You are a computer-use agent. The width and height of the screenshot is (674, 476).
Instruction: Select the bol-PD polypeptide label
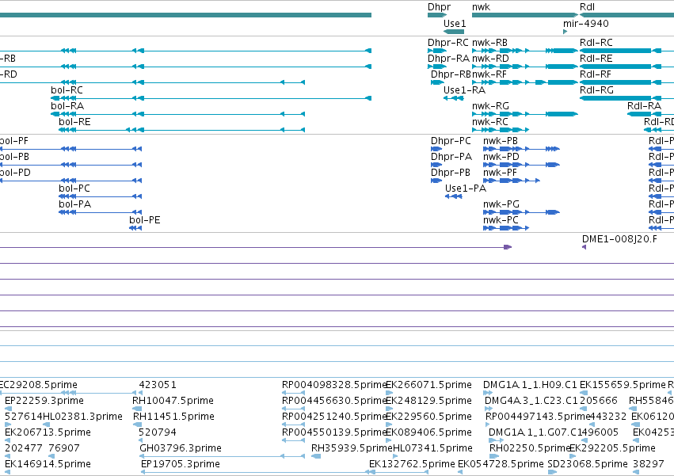click(15, 173)
